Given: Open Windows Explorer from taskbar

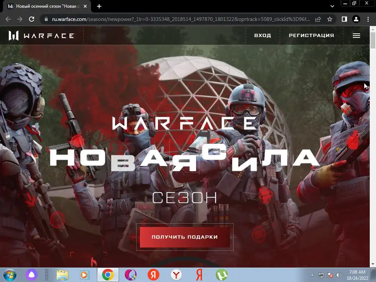Looking at the screenshot, I should coord(62,275).
